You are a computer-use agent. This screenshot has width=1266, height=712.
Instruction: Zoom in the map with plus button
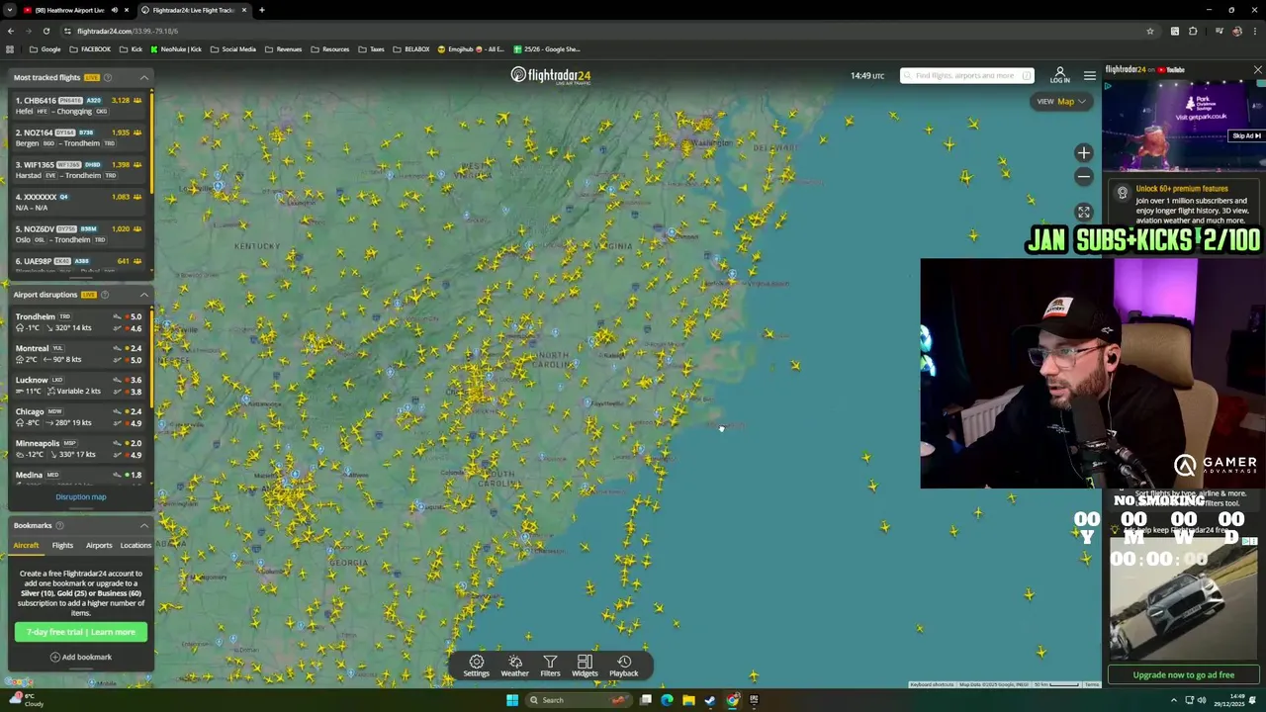pyautogui.click(x=1083, y=152)
